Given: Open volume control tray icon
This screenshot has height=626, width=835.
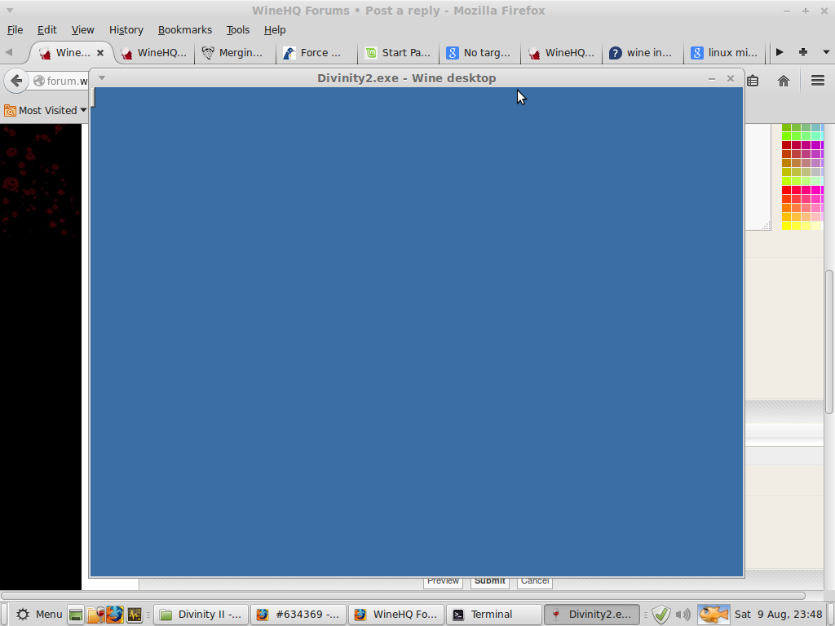Looking at the screenshot, I should pos(683,615).
